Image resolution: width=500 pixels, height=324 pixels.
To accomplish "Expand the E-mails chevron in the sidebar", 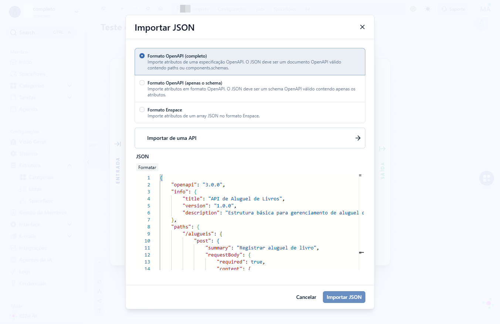I will pyautogui.click(x=70, y=236).
